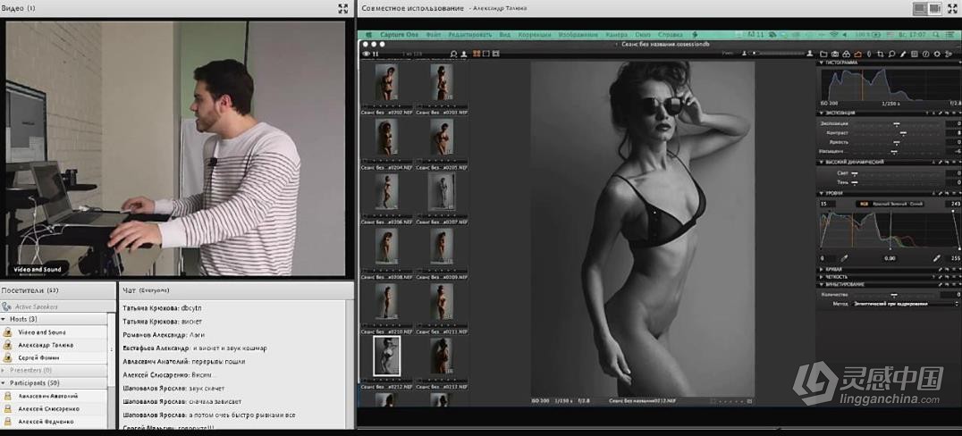962x436 pixels.
Task: Click the Wi-Fi icon in macOS menu bar
Action: pos(833,35)
